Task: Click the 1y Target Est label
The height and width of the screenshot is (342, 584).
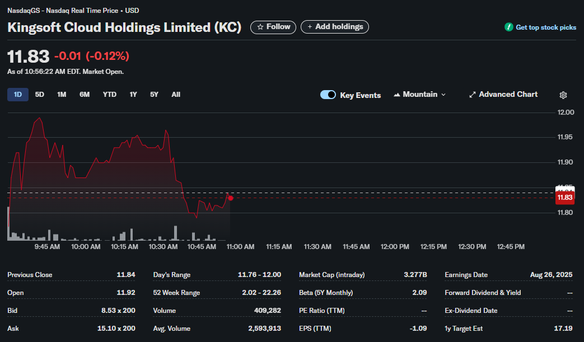Action: pos(464,328)
